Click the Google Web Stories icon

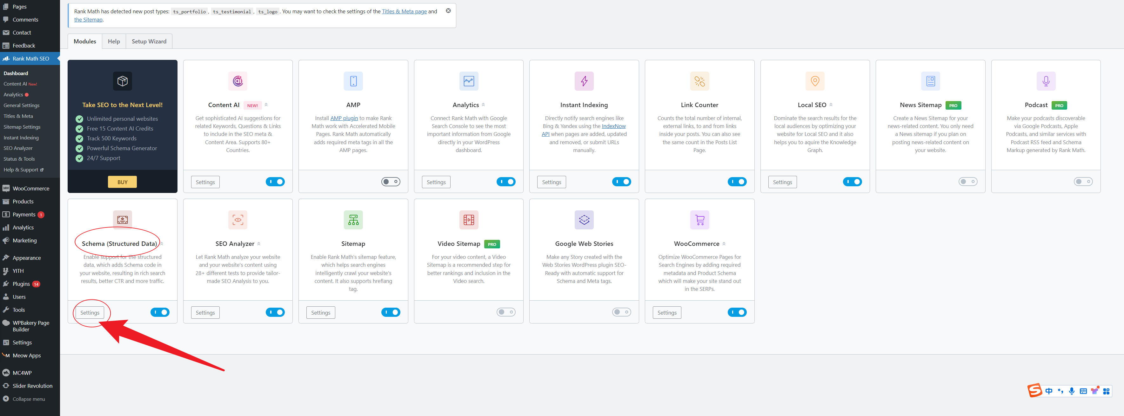click(x=584, y=220)
